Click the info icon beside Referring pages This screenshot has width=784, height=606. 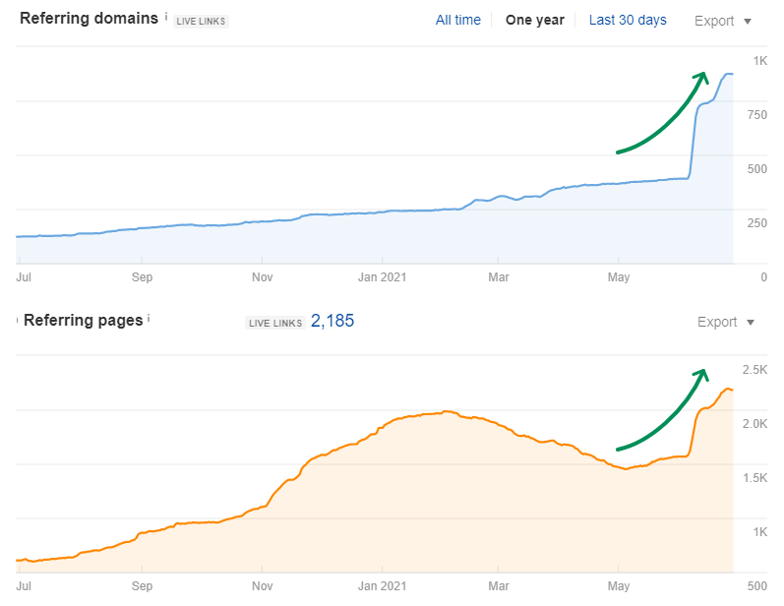pos(149,318)
